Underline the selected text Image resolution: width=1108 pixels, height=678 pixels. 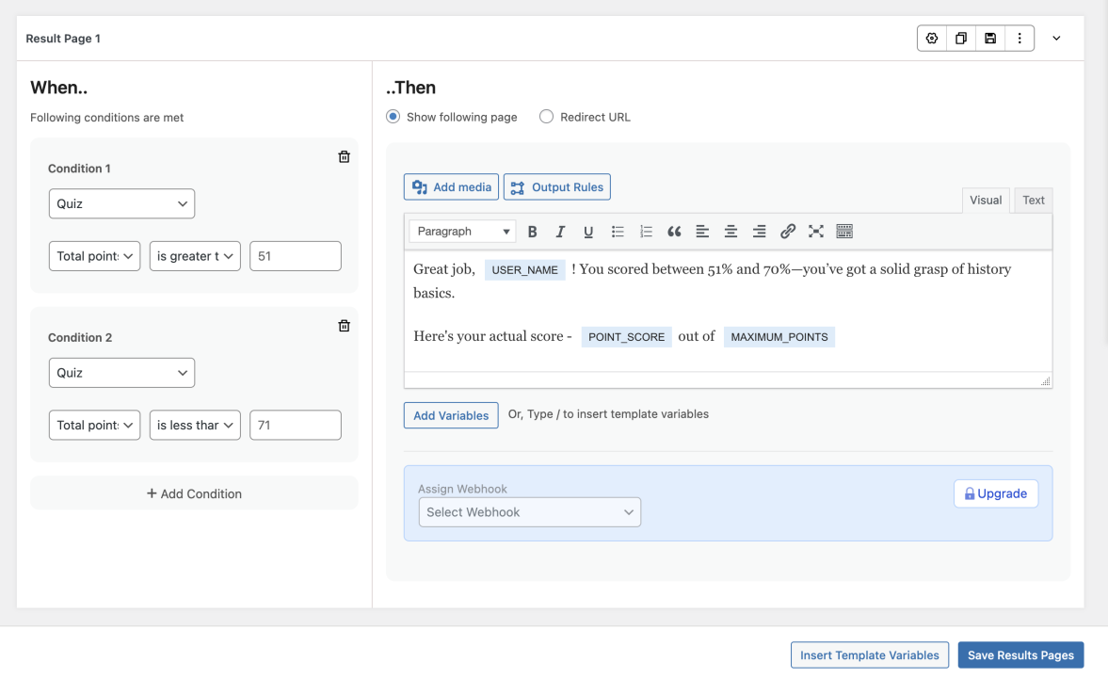coord(588,231)
